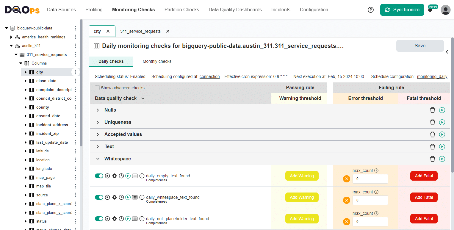Expand the Accepted values category

pos(98,134)
